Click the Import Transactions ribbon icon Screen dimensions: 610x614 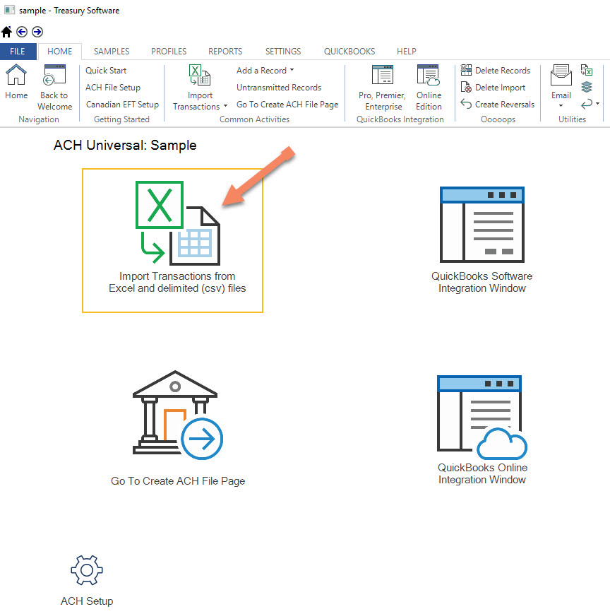point(200,75)
